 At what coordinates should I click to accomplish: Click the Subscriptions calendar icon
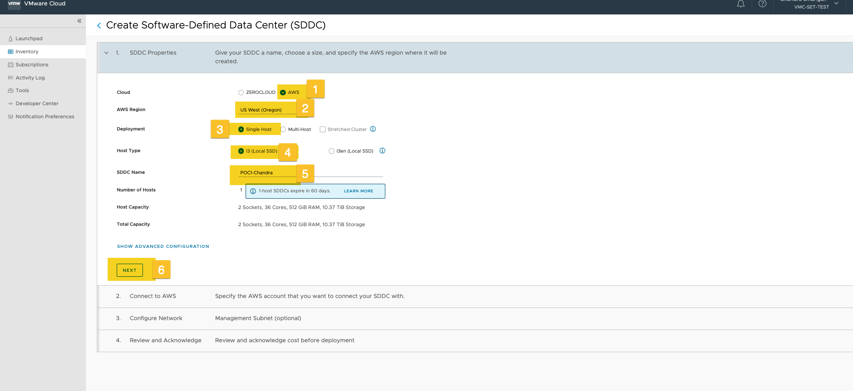(x=10, y=65)
